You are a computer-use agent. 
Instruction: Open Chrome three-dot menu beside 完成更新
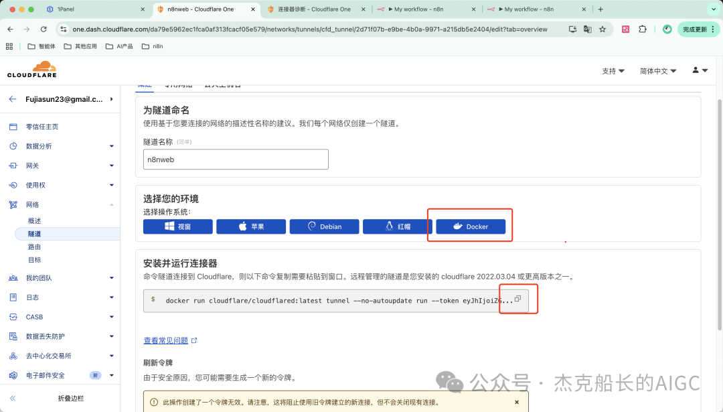(x=713, y=29)
